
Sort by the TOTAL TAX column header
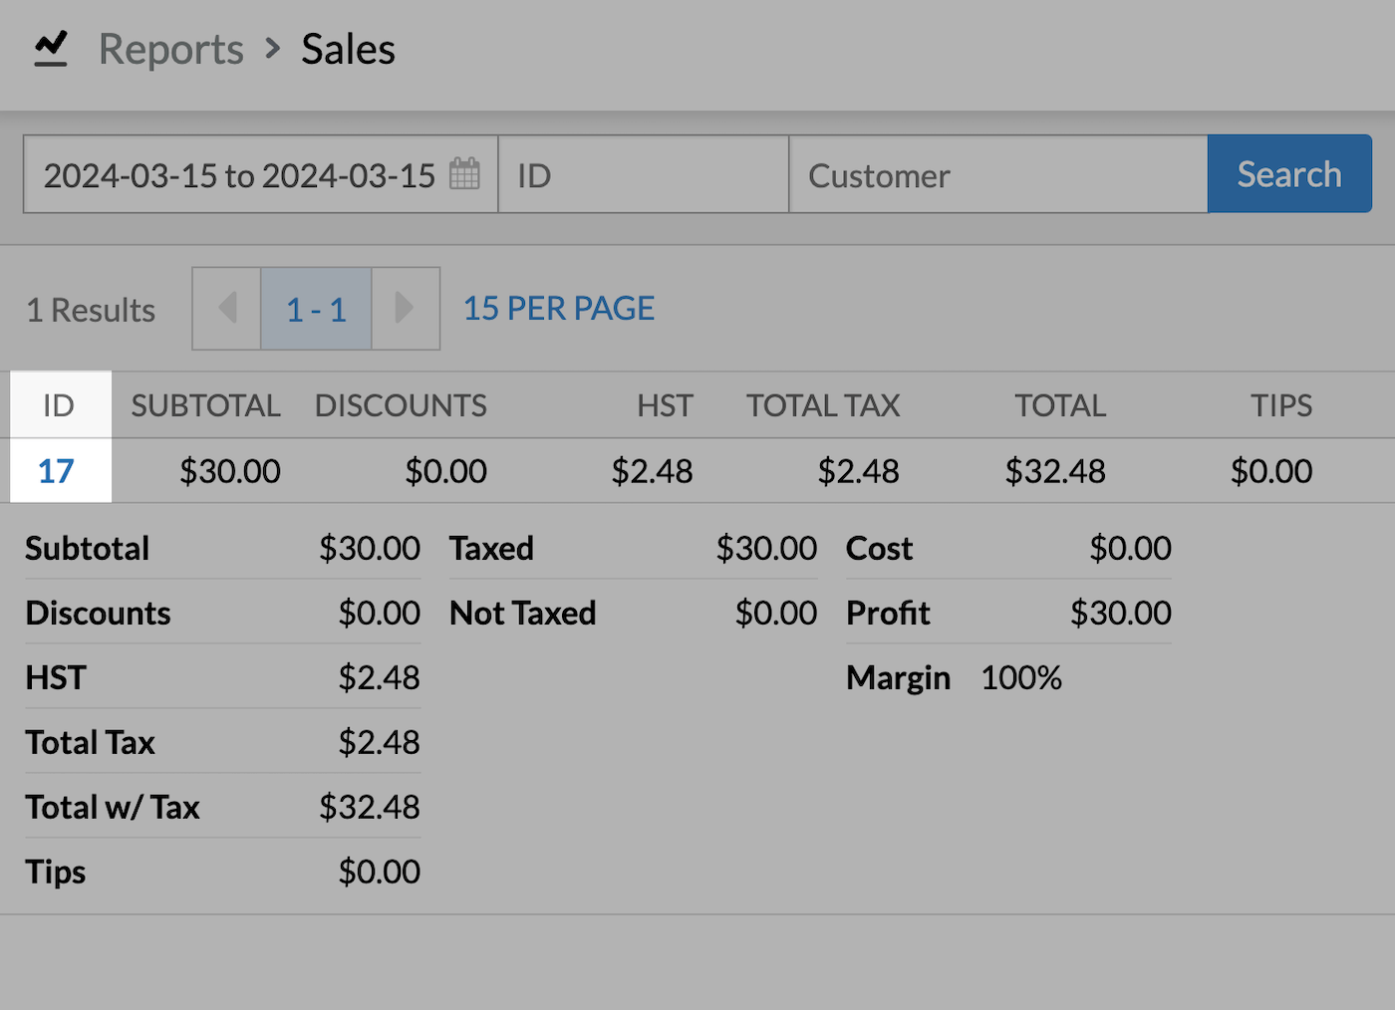point(822,404)
